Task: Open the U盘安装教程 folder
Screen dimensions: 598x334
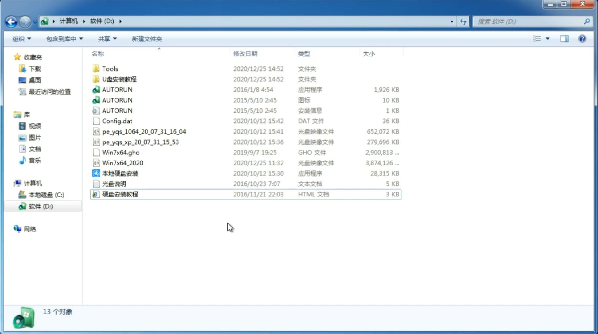Action: pos(119,79)
